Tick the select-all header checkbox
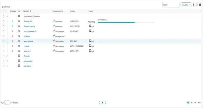The height and width of the screenshot is (109, 203). [4, 11]
